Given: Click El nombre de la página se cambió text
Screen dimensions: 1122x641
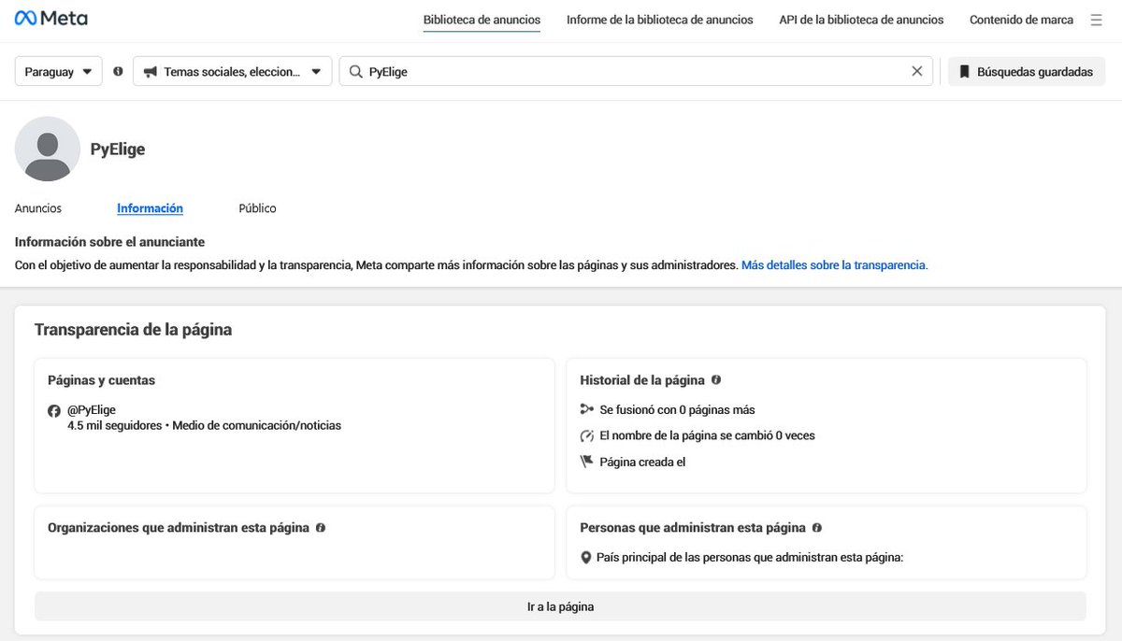Looking at the screenshot, I should pos(707,435).
